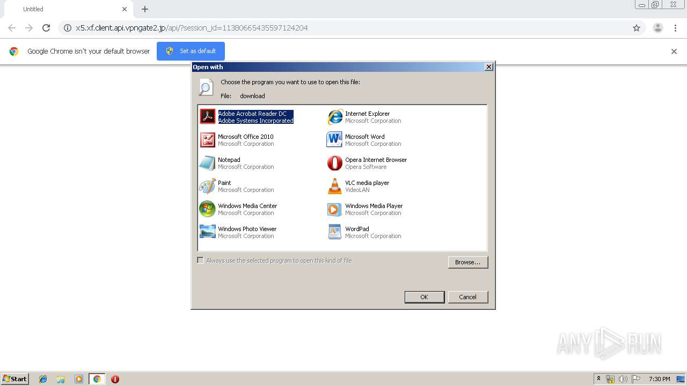Click the volume speaker tray icon
687x386 pixels.
click(623, 379)
